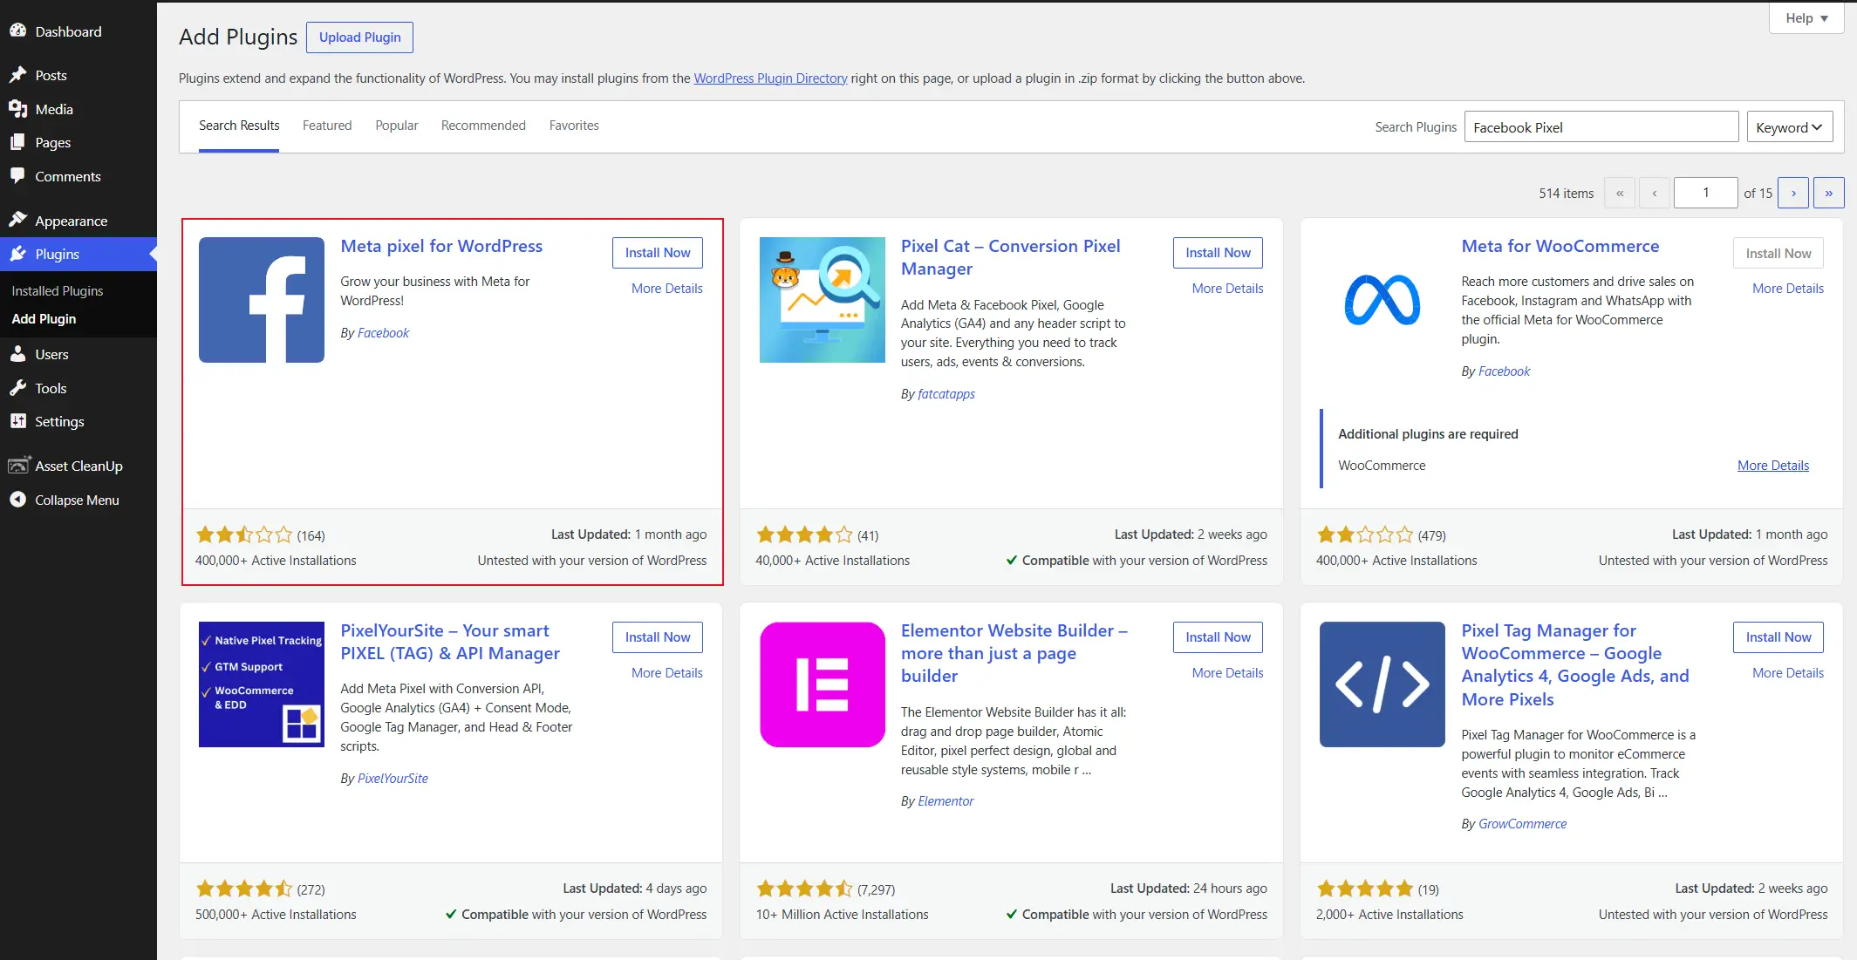
Task: View More Details for Pixel Tag Manager
Action: [x=1788, y=673]
